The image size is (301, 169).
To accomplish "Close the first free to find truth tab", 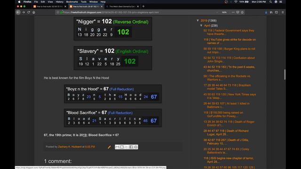I will click(x=65, y=7).
